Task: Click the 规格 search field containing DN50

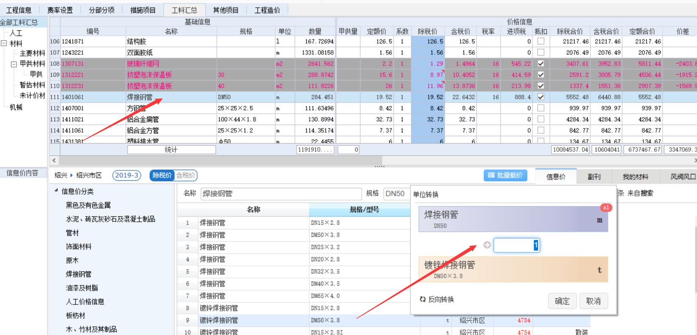Action: (x=396, y=194)
